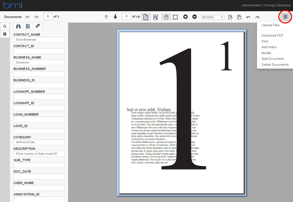This screenshot has height=202, width=293.
Task: Click the page number input field before 'of 19'
Action: pyautogui.click(x=126, y=17)
